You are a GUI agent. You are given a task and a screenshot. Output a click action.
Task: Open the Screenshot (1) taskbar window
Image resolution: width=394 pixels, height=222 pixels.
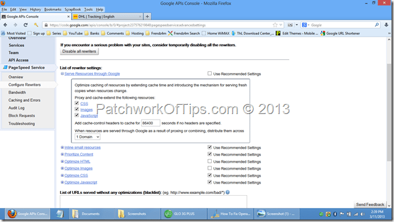277,213
